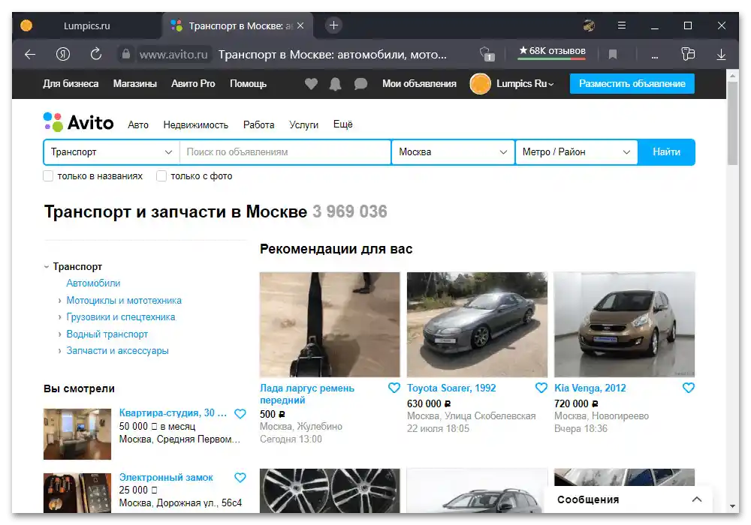Open favorites with the heart icon in the top bar
This screenshot has width=751, height=525.
[312, 84]
